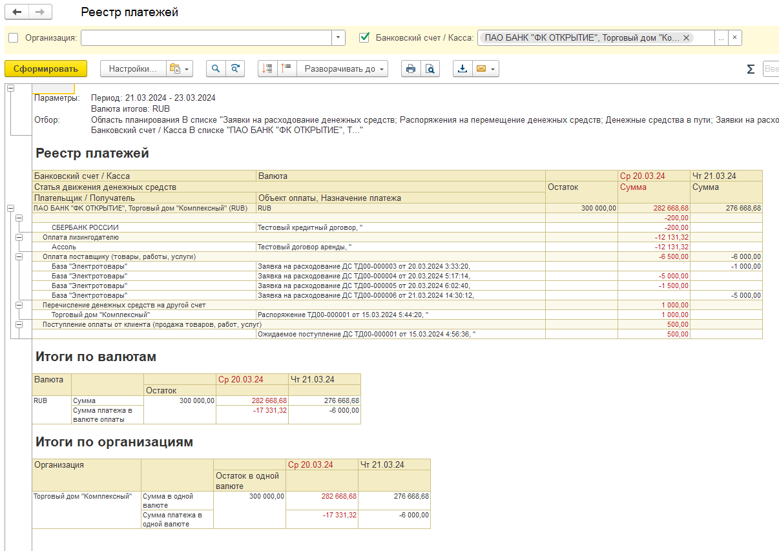779x551 pixels.
Task: Click the Sigma sum icon
Action: 751,69
